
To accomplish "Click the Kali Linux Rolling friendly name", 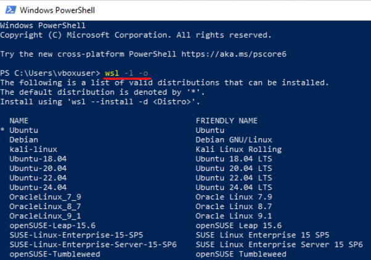I will point(238,149).
